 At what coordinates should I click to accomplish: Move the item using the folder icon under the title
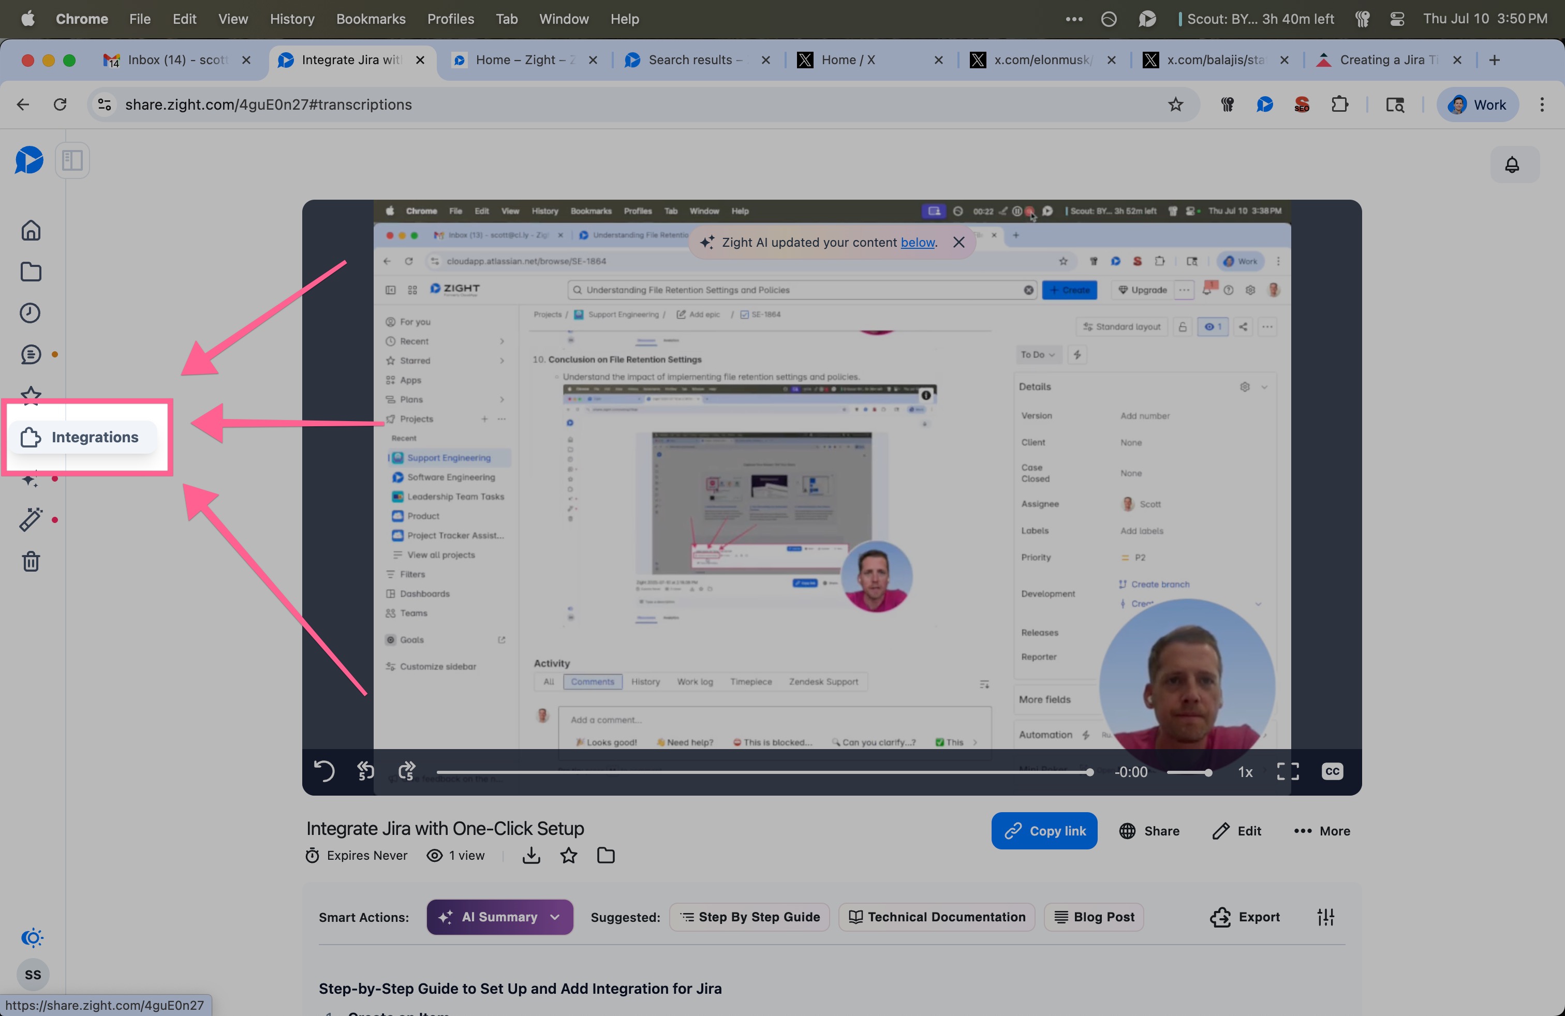pyautogui.click(x=606, y=855)
